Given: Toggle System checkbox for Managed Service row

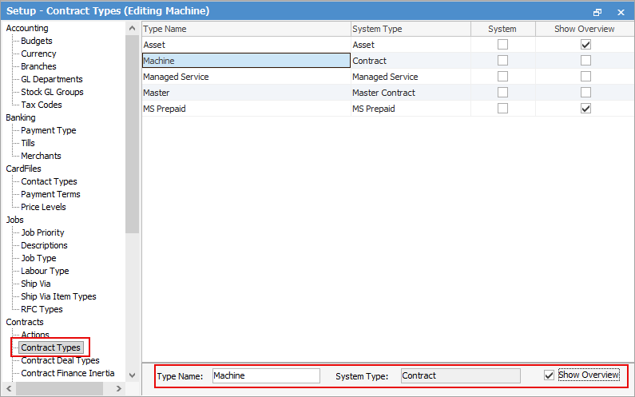Looking at the screenshot, I should tap(502, 76).
